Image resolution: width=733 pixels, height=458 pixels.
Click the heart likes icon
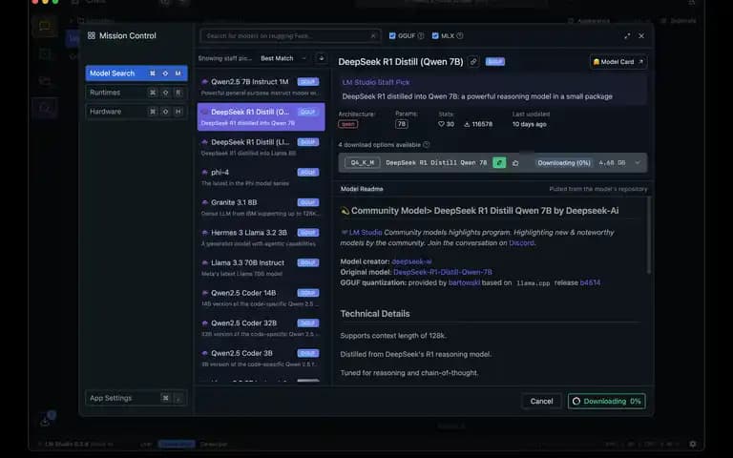[441, 124]
